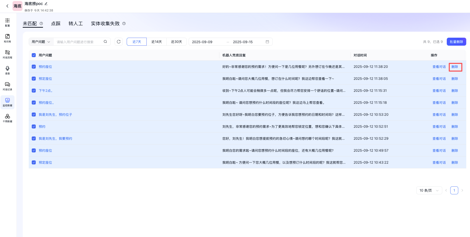Open the 用户问题 filter dropdown
The height and width of the screenshot is (237, 470).
pos(40,42)
